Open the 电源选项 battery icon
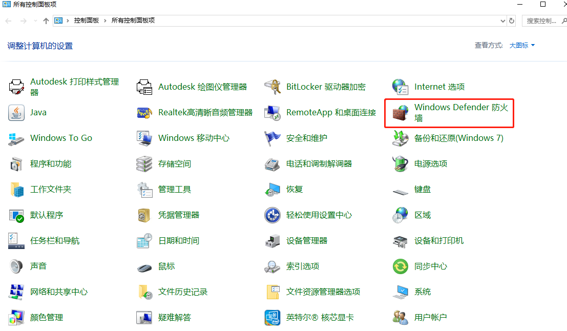 [400, 164]
